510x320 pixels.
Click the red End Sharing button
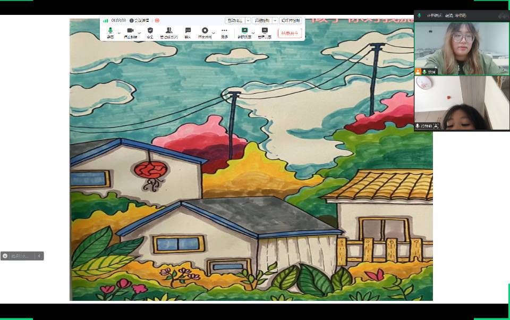click(290, 33)
